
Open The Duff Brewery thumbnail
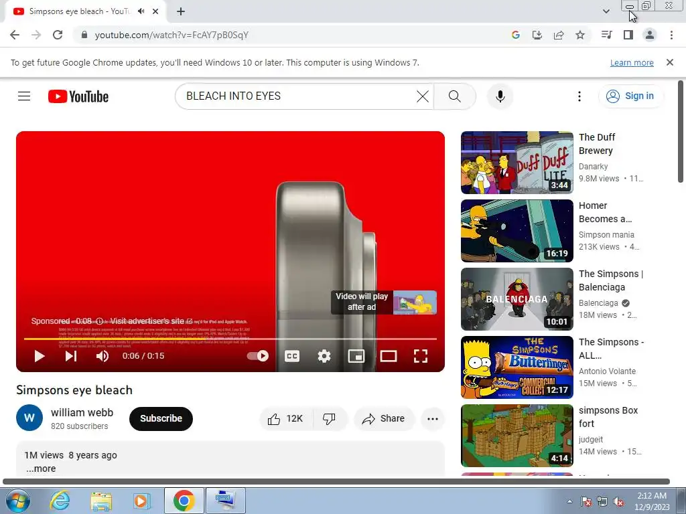click(x=517, y=163)
